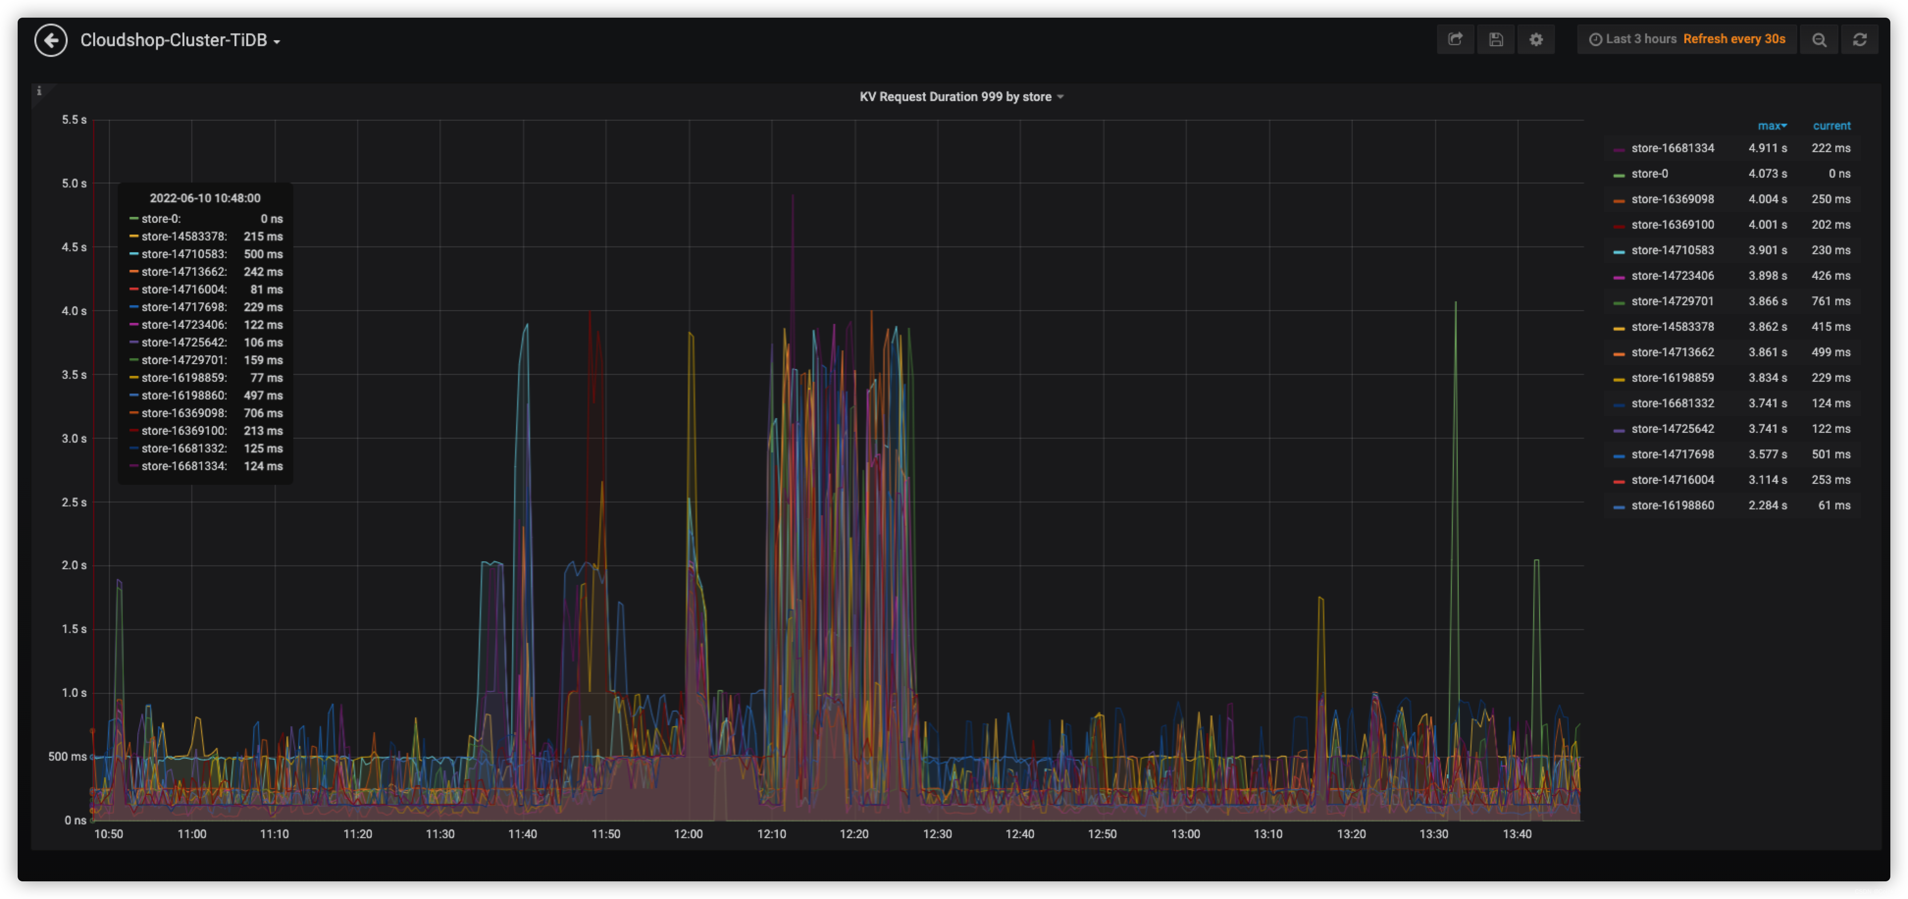Click the 4.073 s max value

(1767, 173)
